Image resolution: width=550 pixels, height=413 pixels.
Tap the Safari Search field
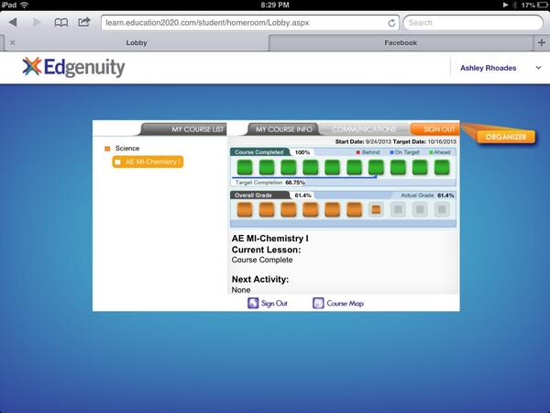point(473,23)
